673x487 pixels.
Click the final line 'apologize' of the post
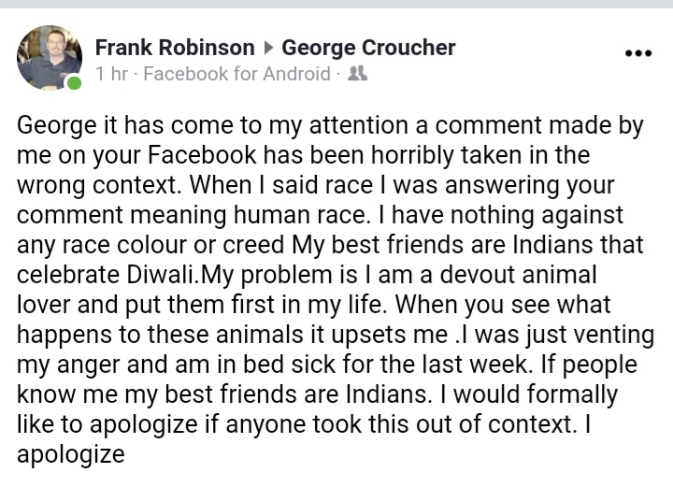pyautogui.click(x=71, y=454)
